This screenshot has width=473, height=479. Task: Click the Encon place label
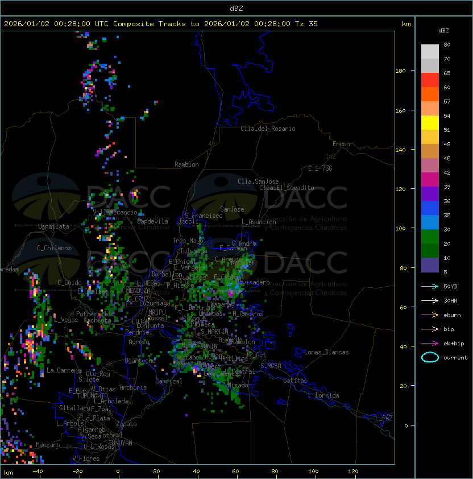[341, 144]
